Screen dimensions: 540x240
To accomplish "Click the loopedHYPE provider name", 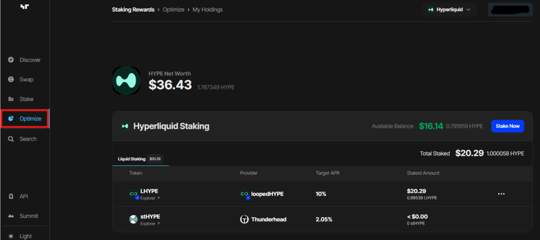I will click(x=267, y=194).
